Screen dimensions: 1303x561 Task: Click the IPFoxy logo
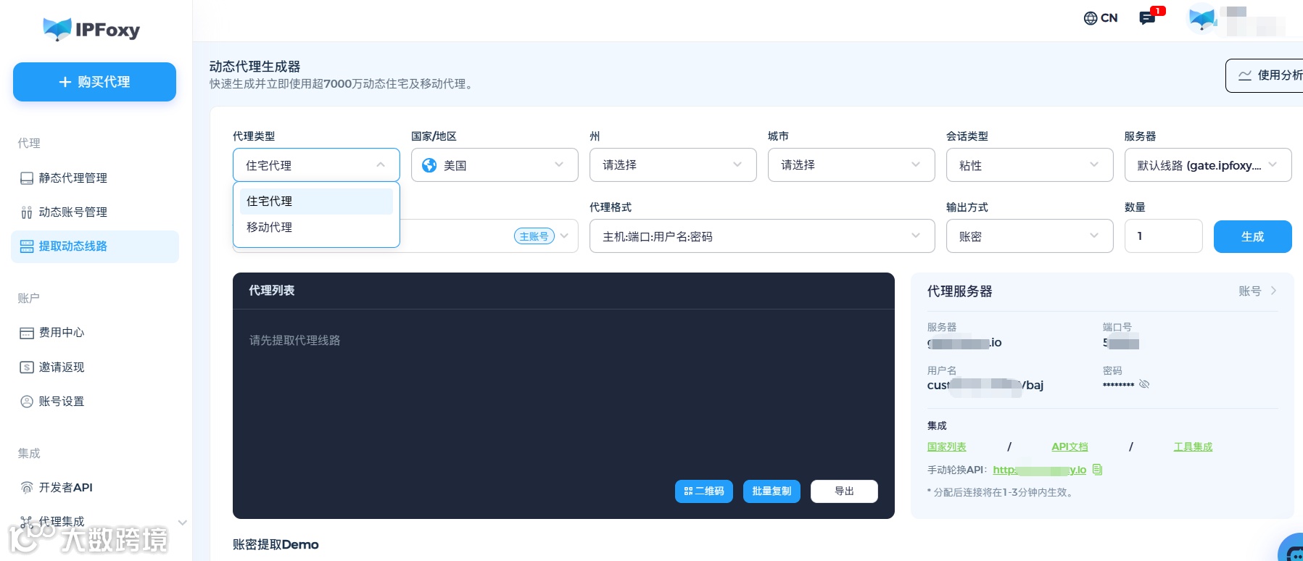pos(91,30)
